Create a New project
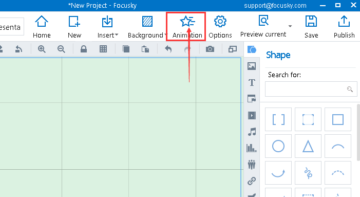Image resolution: width=360 pixels, height=197 pixels. coord(74,27)
